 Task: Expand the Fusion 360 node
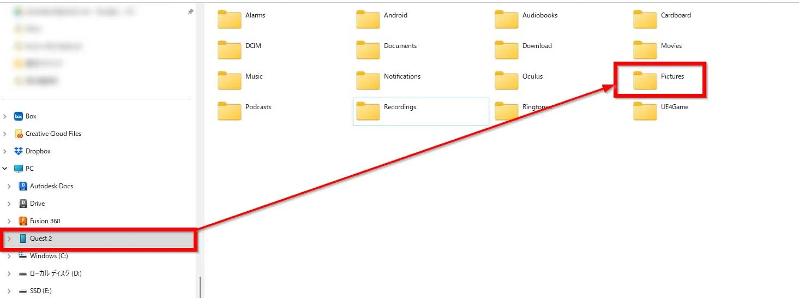coord(9,221)
